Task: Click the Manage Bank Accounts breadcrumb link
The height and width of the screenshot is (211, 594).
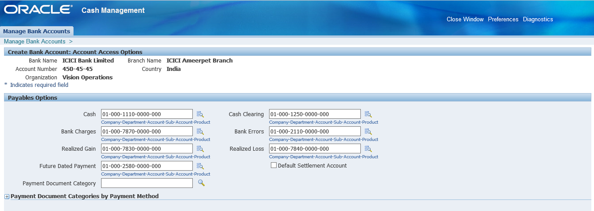Action: point(35,41)
